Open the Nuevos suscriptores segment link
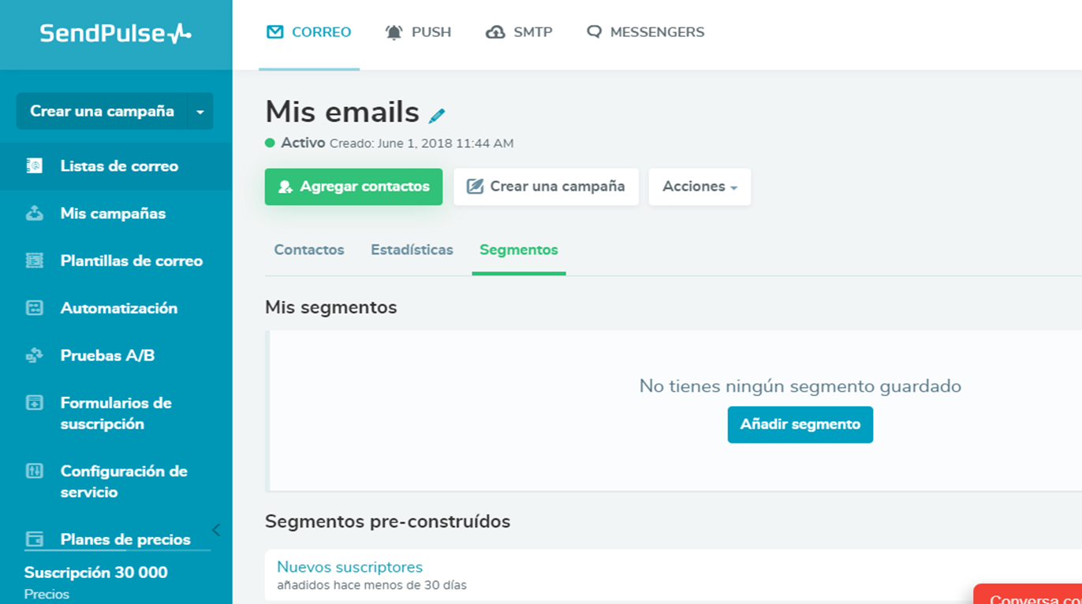The image size is (1082, 604). [x=349, y=567]
